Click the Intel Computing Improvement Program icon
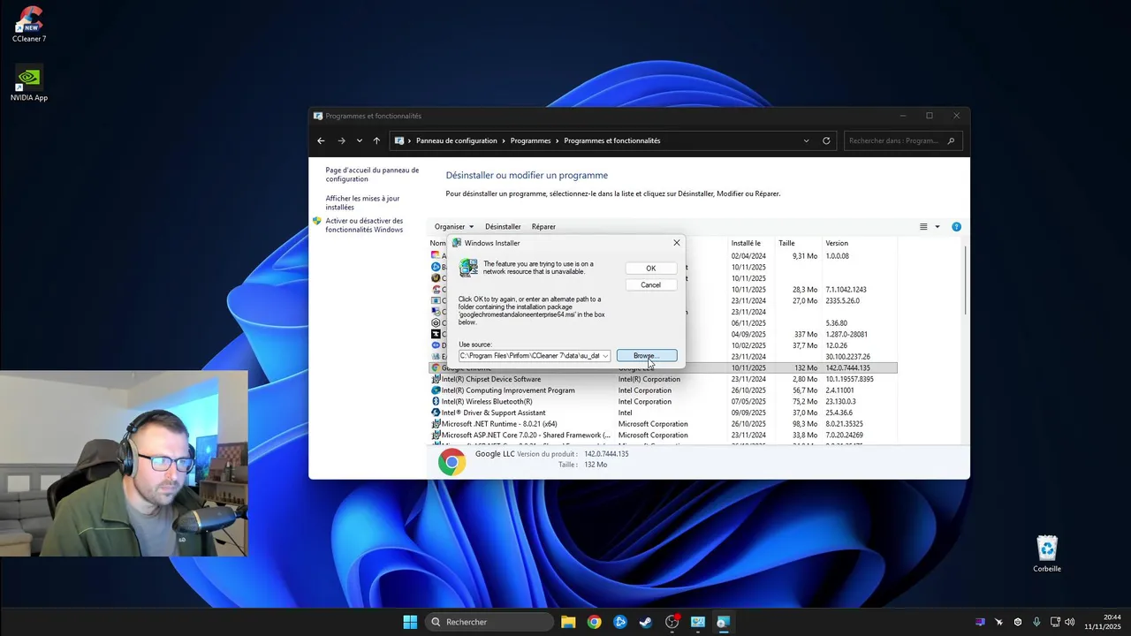This screenshot has width=1131, height=636. tap(436, 390)
